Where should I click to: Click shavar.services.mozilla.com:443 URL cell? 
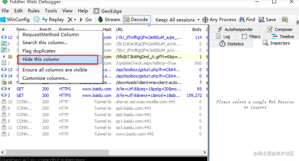coord(145,102)
